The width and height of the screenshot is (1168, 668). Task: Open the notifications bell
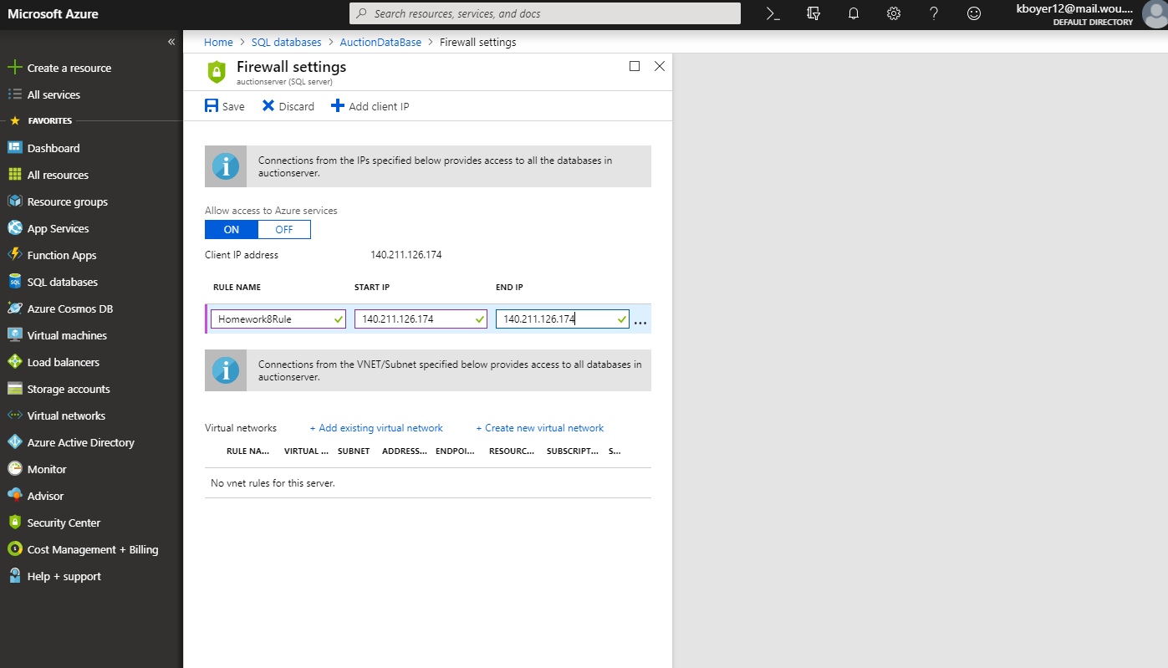[854, 13]
